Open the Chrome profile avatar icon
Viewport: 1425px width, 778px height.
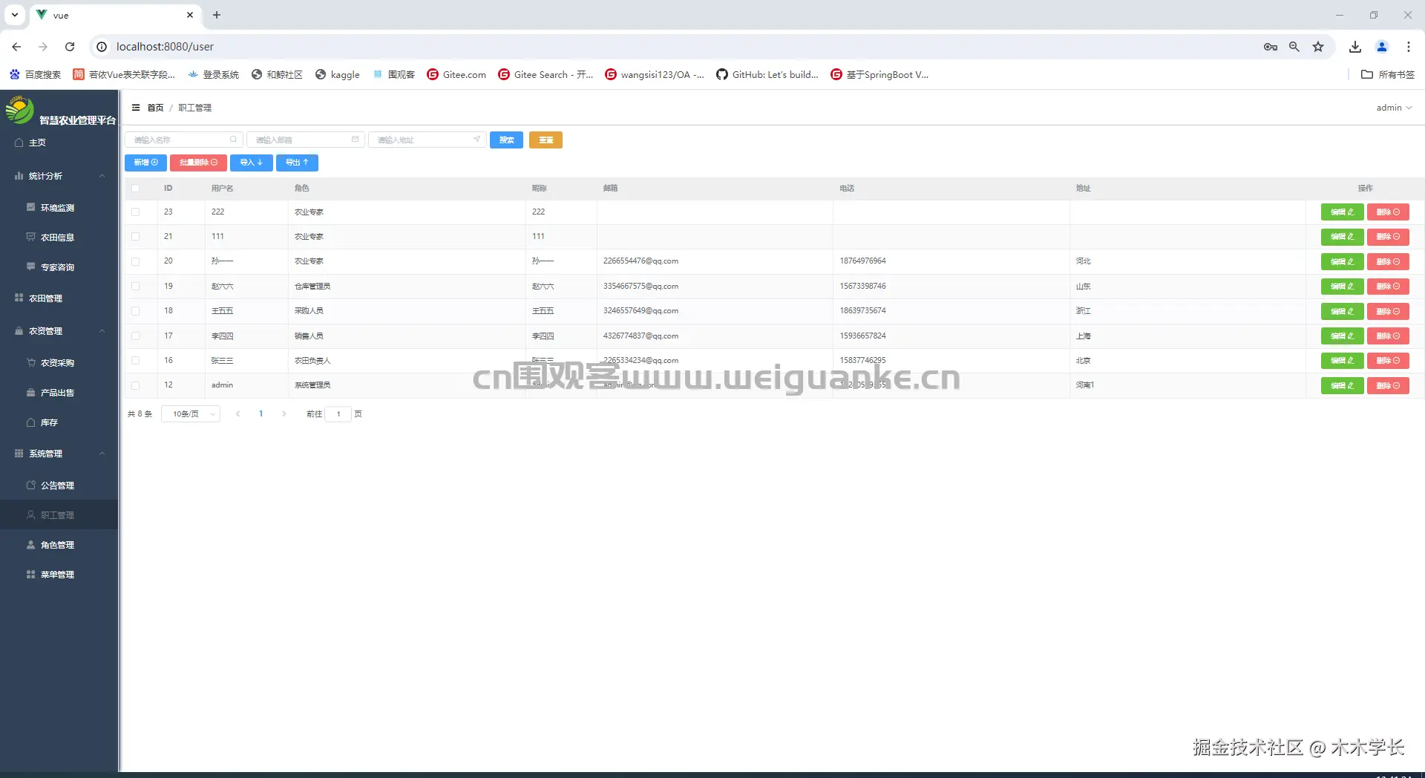(1382, 47)
